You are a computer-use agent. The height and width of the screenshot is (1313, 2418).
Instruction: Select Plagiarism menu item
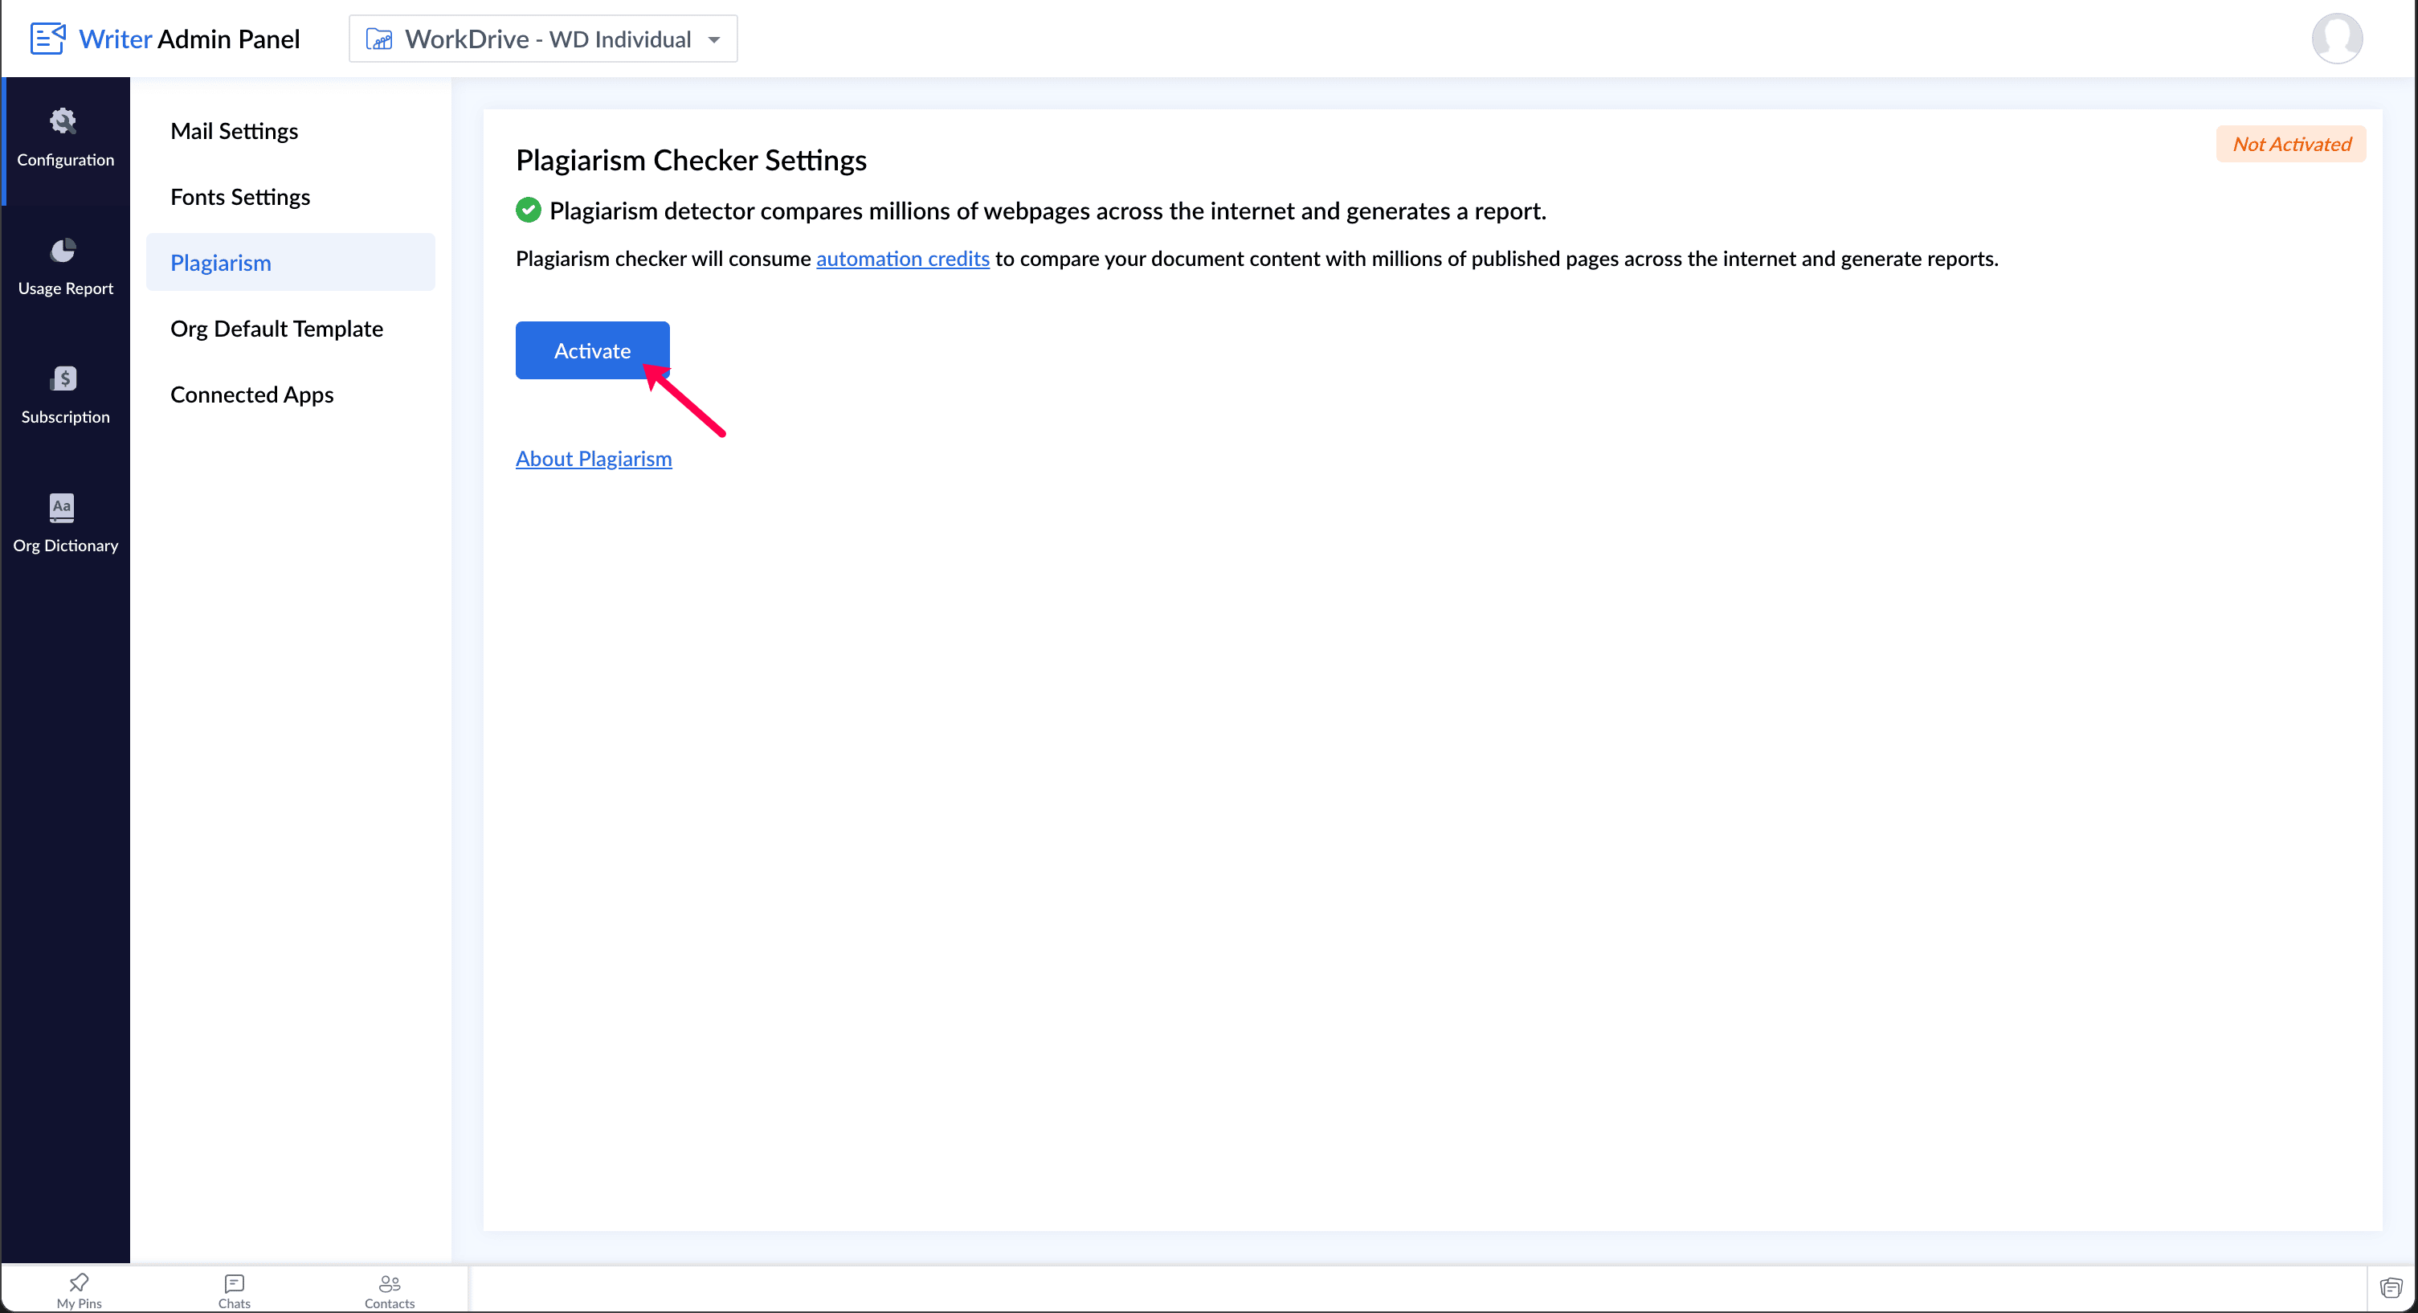(221, 262)
